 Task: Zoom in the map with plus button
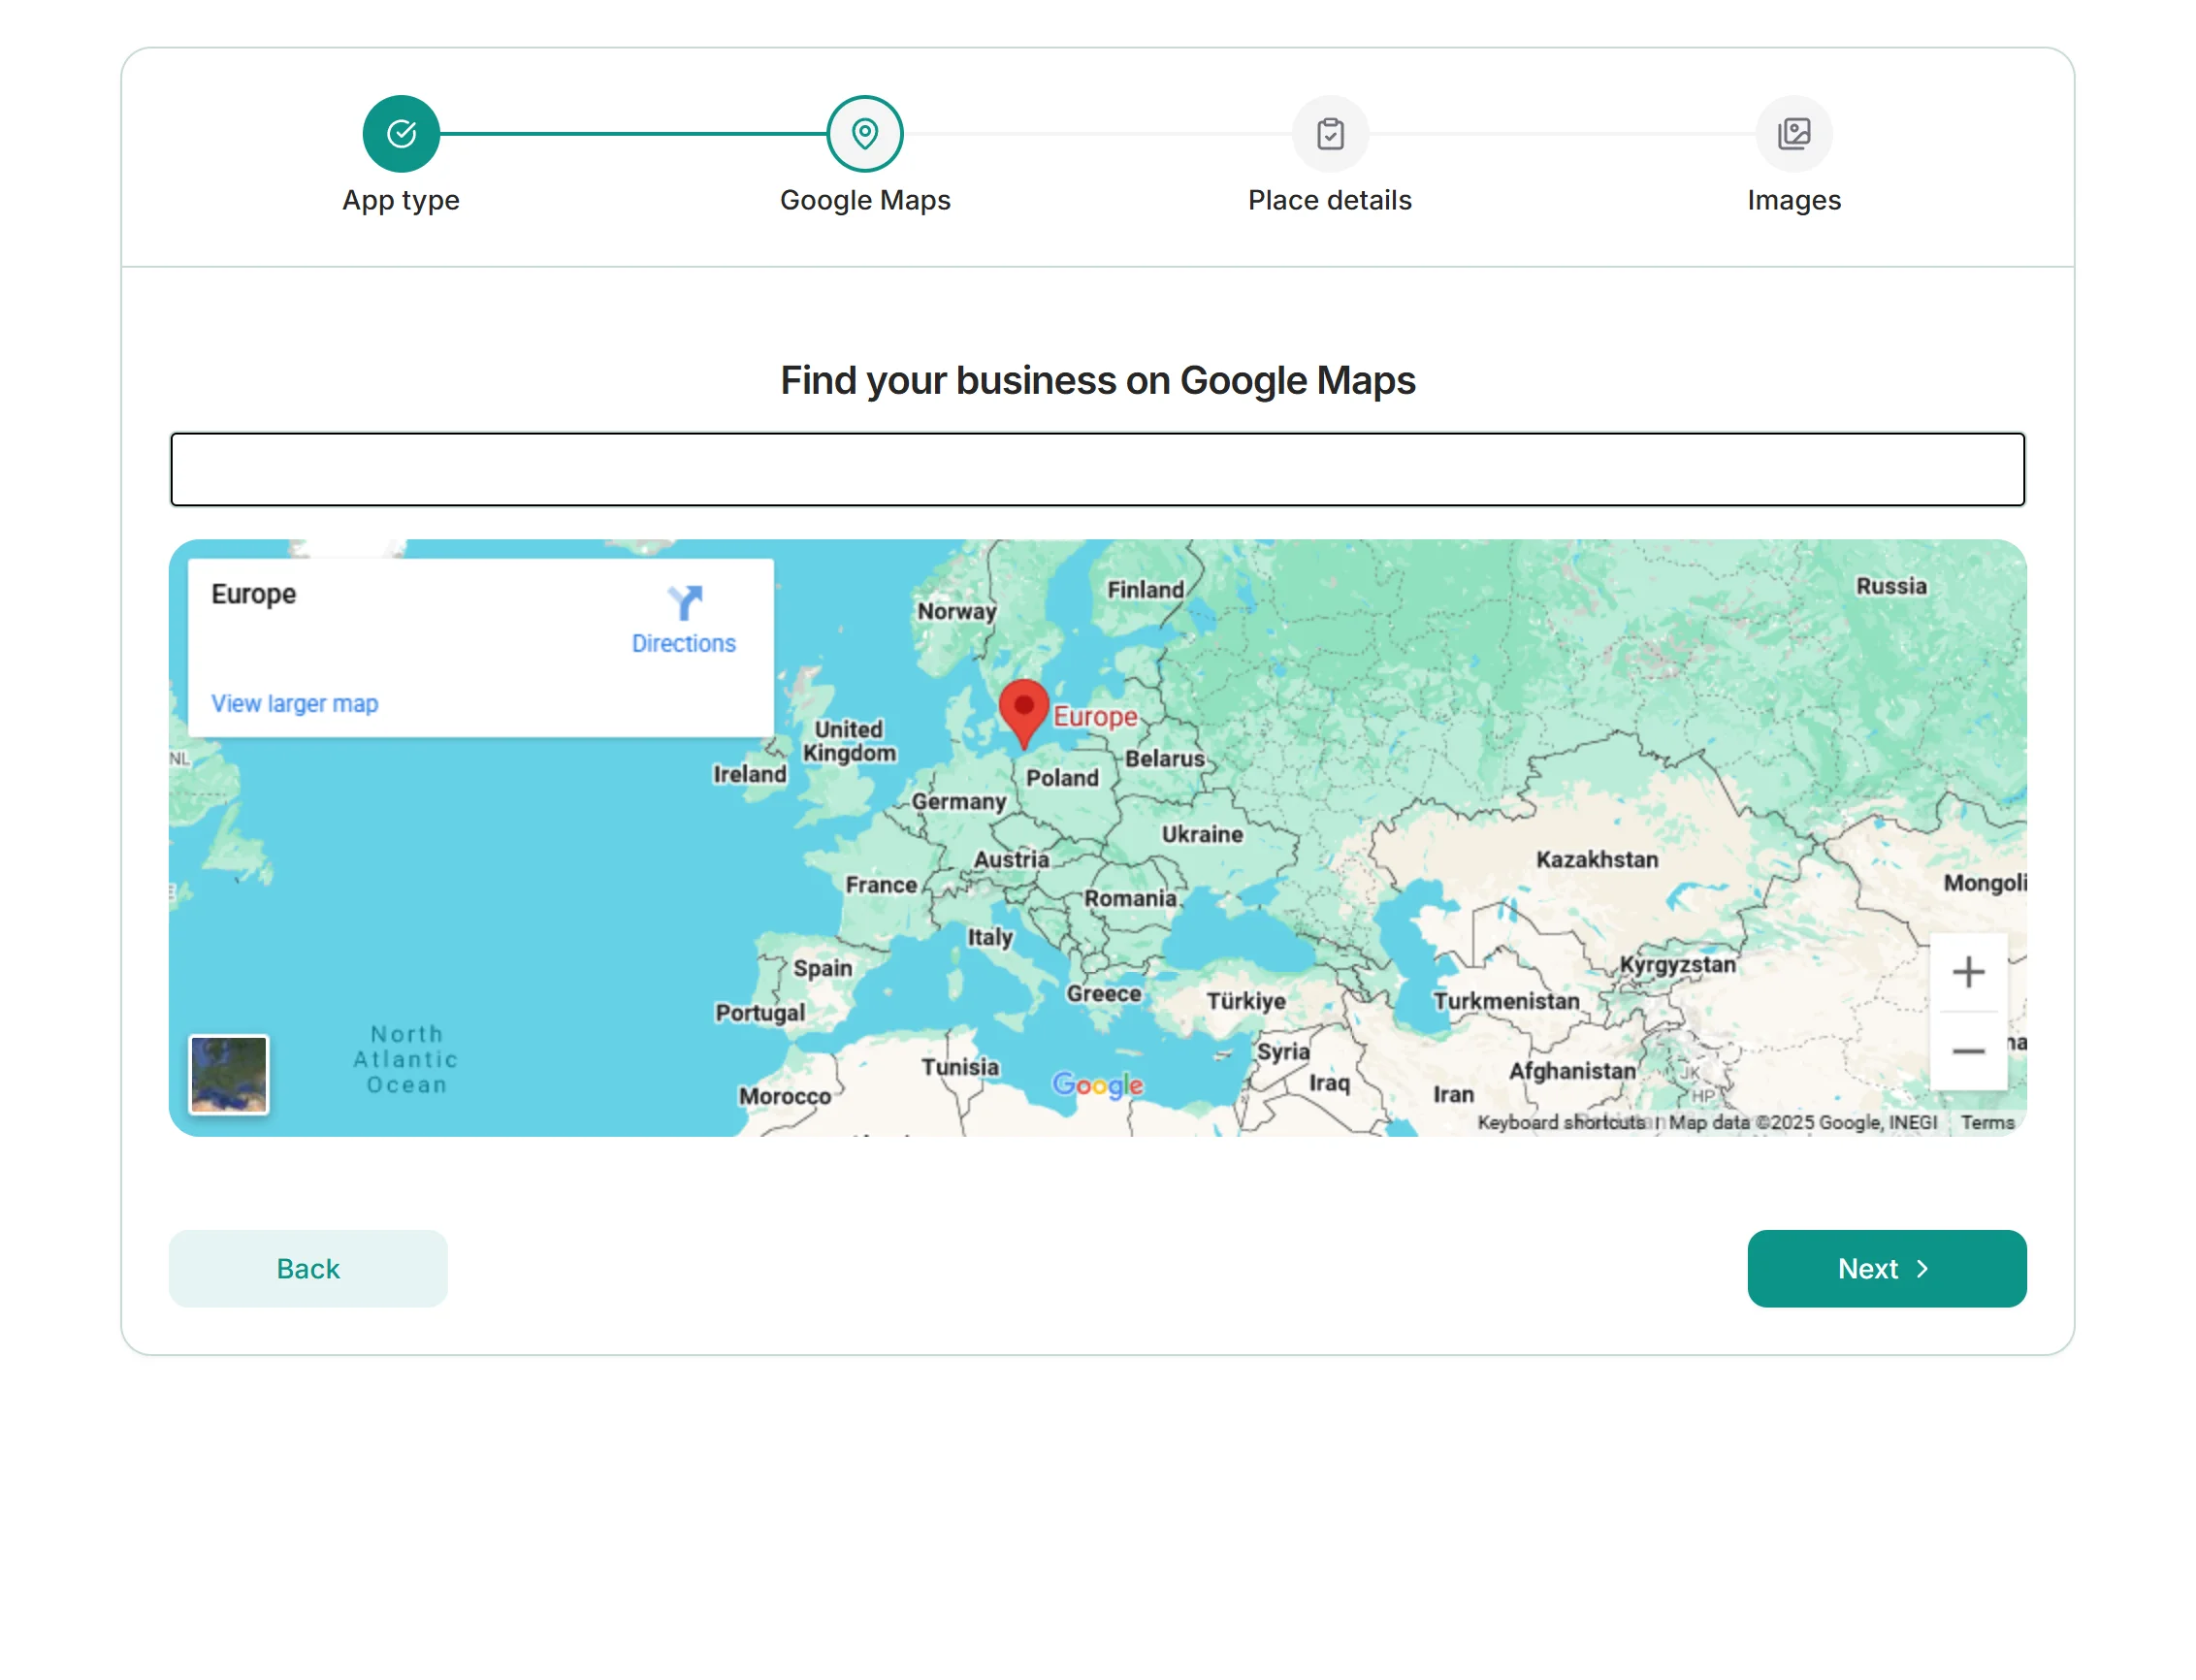pos(1967,972)
